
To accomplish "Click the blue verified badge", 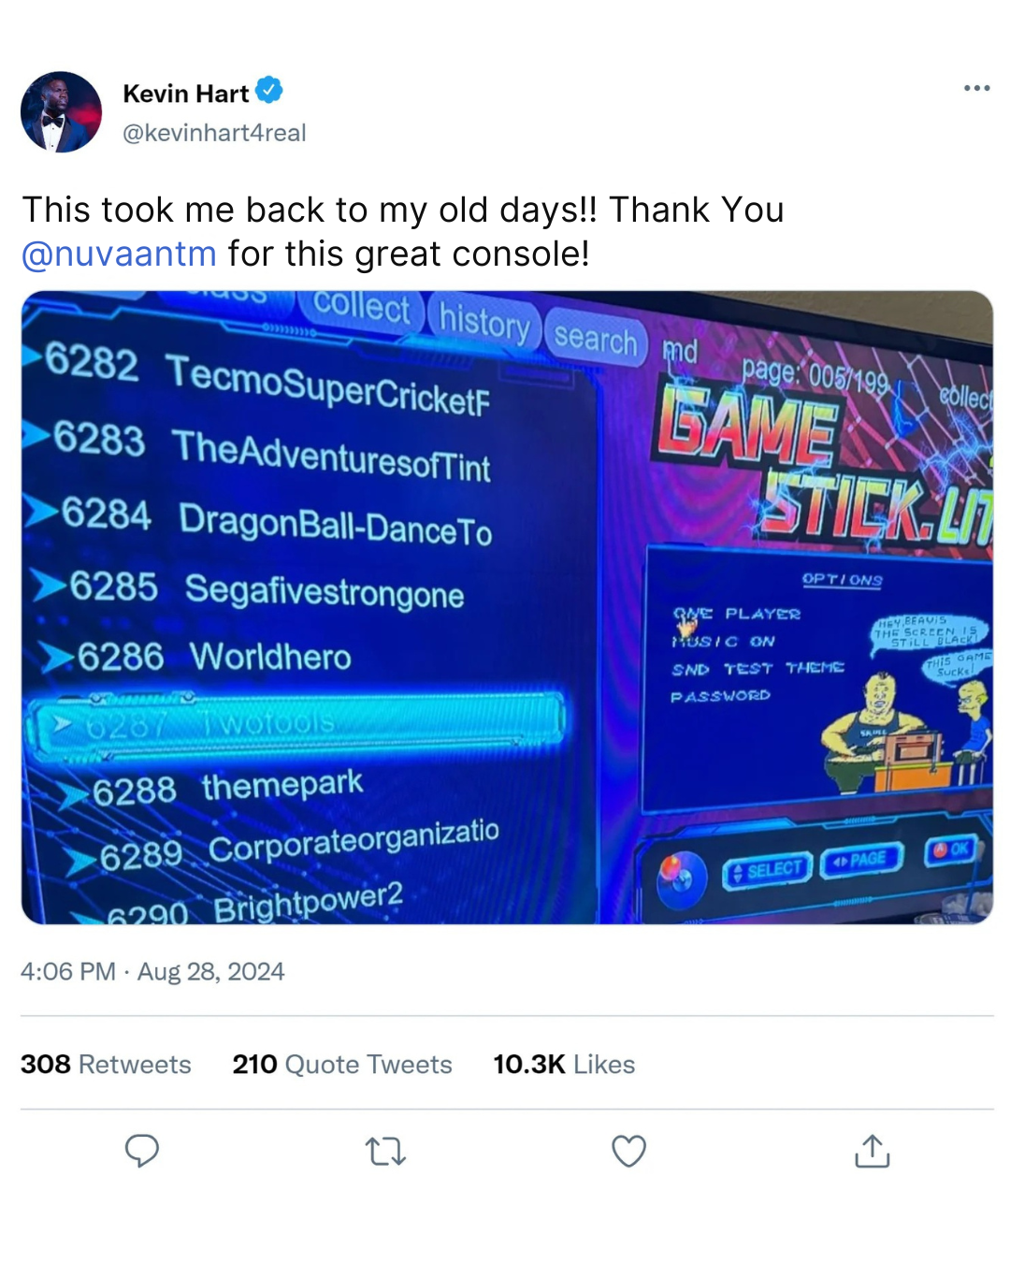I will click(x=269, y=91).
